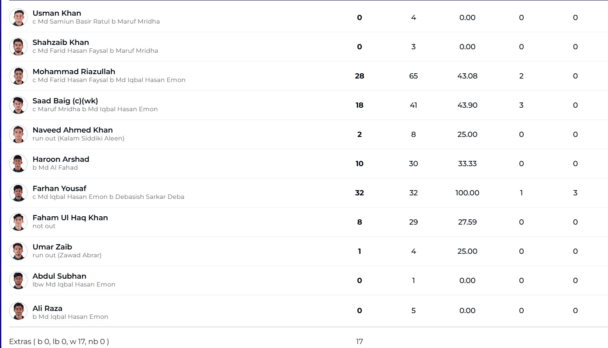Click Naveed Ahmed Khan's avatar

[x=18, y=134]
